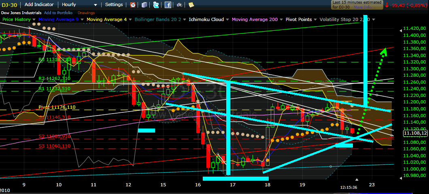429x194 pixels.
Task: Click the More Info link
Action: (x=364, y=7)
